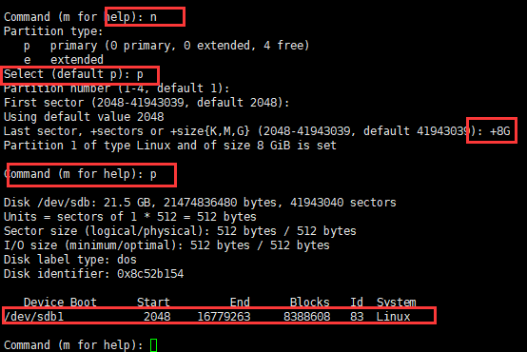Click 'Linux' in the /dev/sdb1 row

(393, 317)
